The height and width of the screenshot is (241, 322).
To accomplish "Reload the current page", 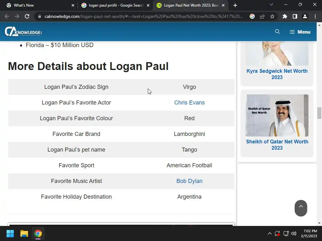I will pyautogui.click(x=27, y=16).
